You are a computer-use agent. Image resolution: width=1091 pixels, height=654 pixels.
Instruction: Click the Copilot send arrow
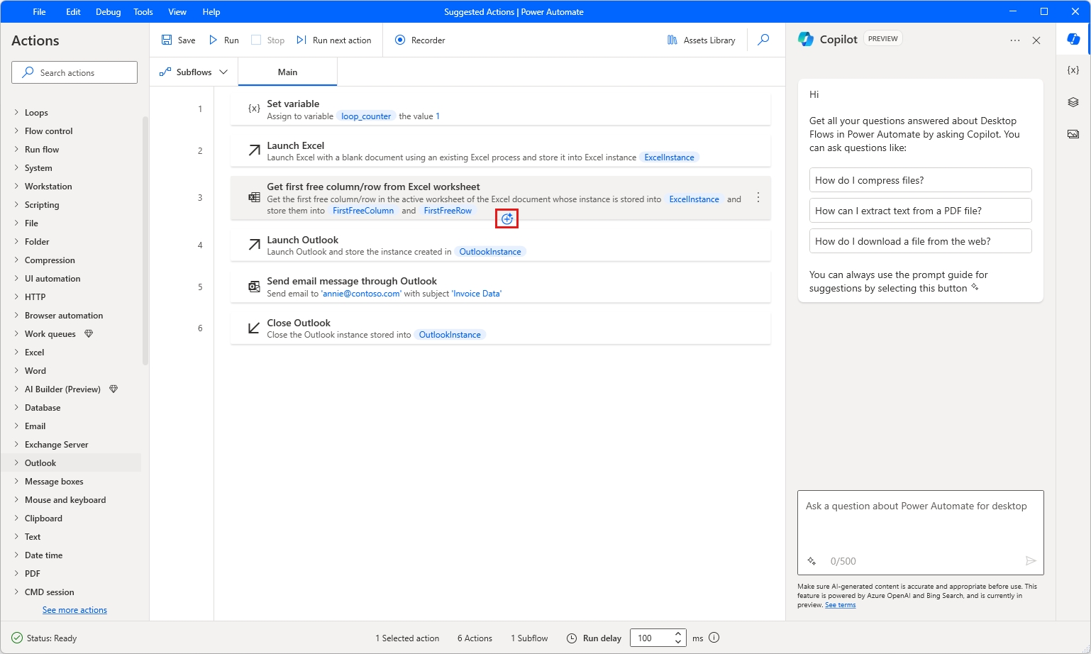click(1031, 561)
